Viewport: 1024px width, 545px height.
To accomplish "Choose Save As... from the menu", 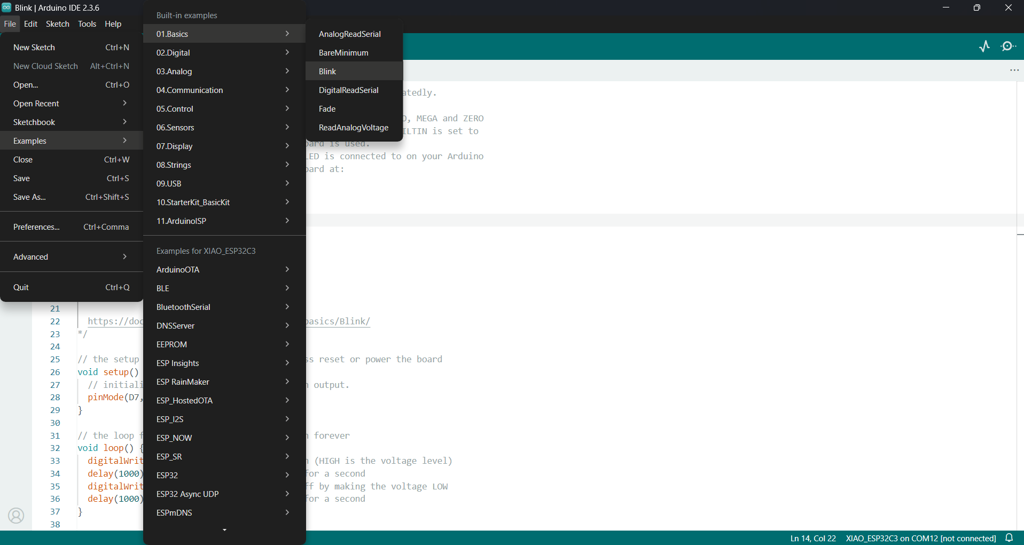I will pos(72,197).
